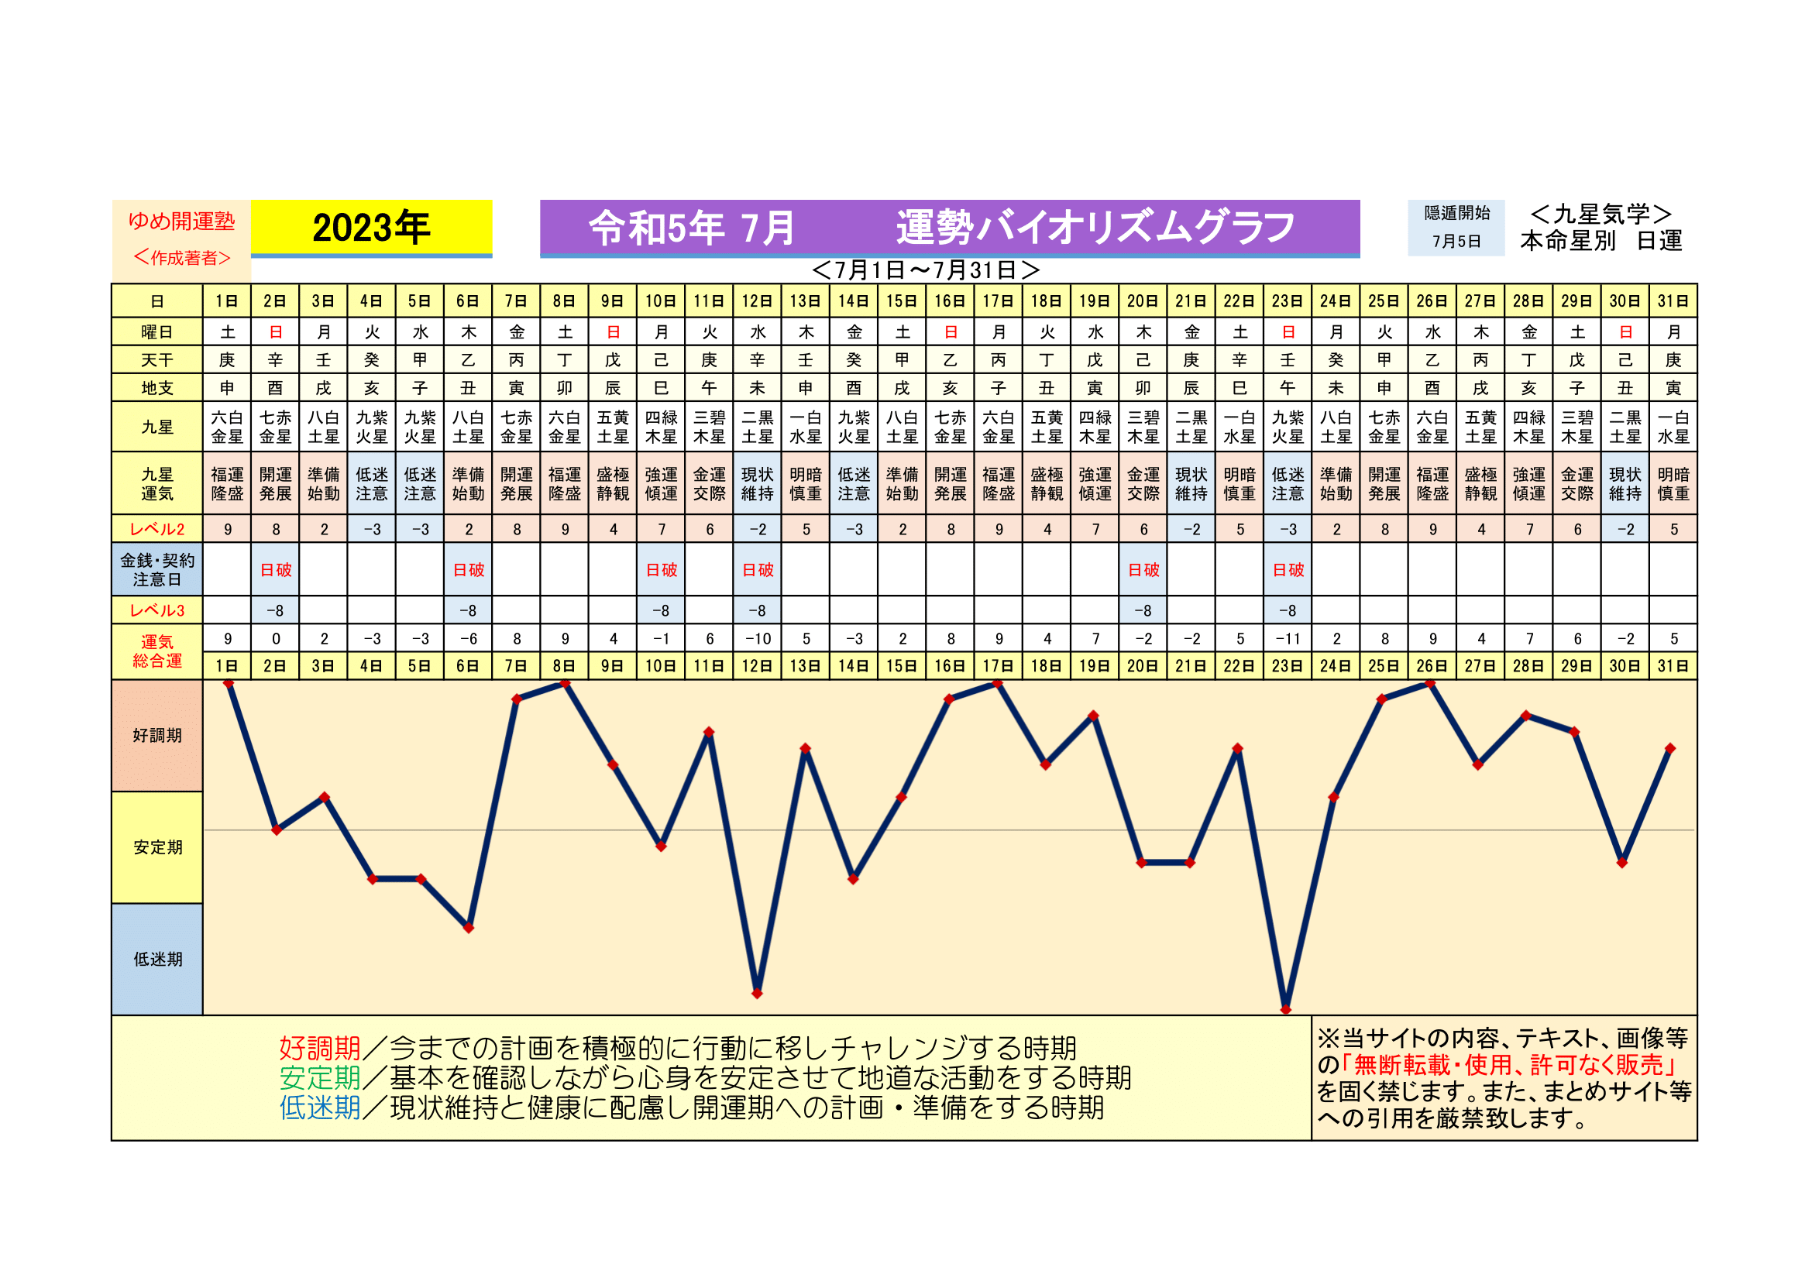Viewport: 1812px width, 1281px height.
Task: Select the 日破 cell in the 2日 column
Action: (276, 569)
